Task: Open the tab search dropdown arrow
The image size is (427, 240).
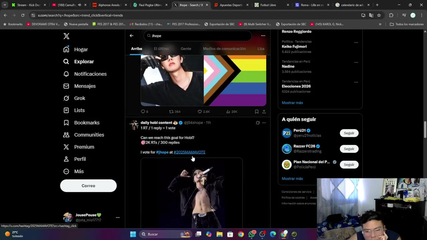Action: (5, 5)
